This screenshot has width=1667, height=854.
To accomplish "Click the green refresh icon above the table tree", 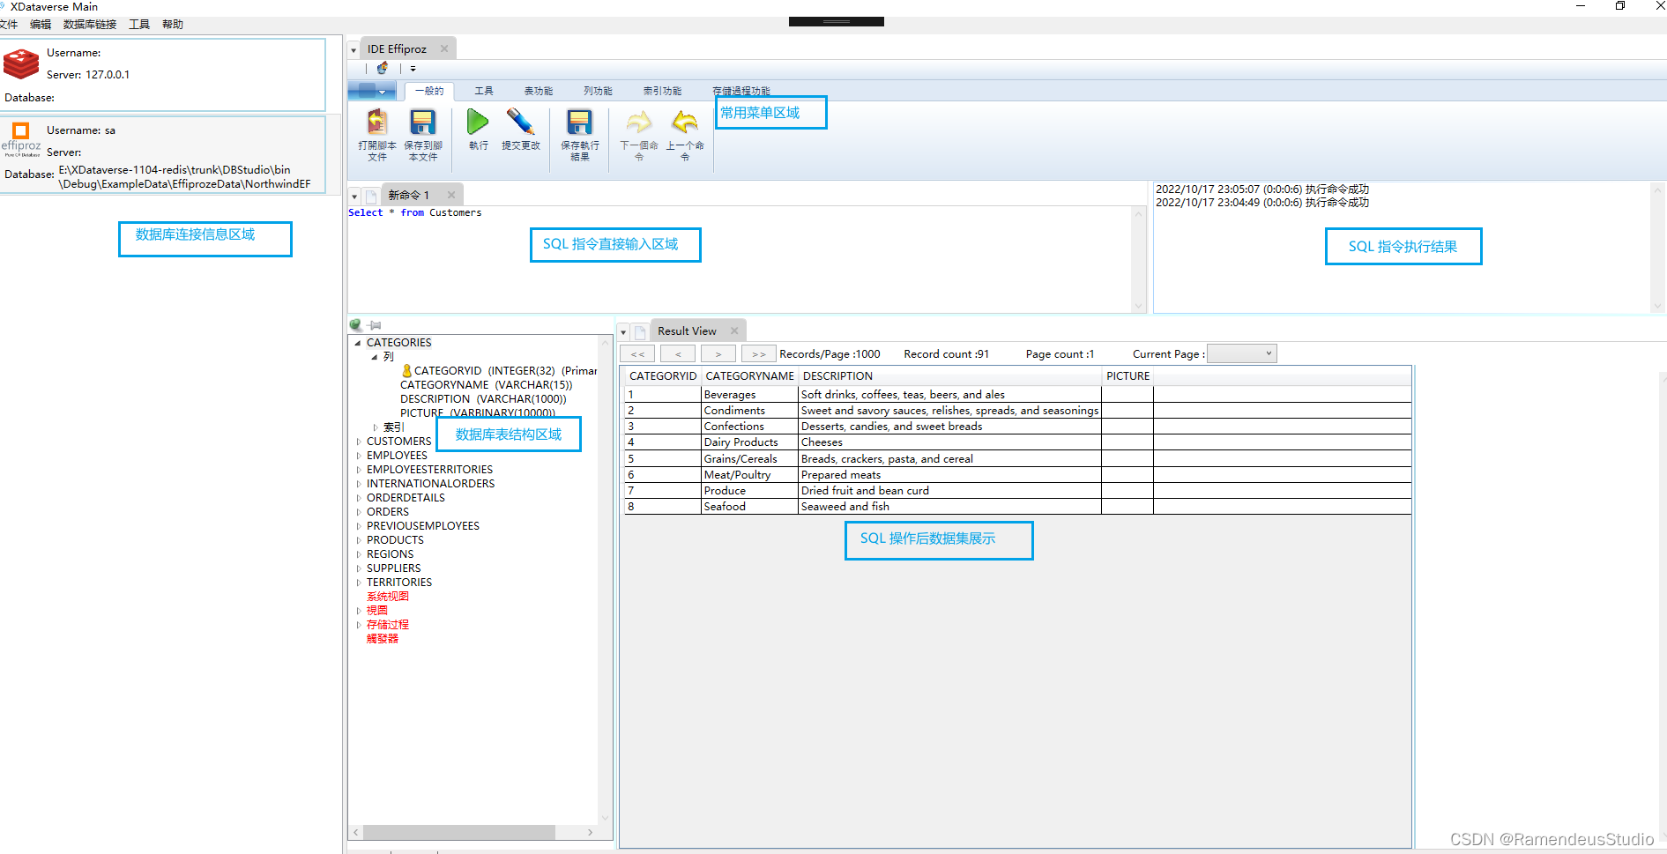I will pyautogui.click(x=356, y=325).
